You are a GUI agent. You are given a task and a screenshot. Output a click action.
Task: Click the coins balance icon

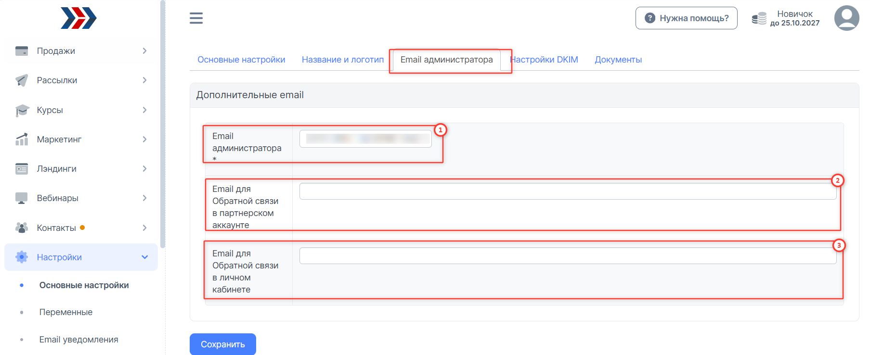point(759,19)
